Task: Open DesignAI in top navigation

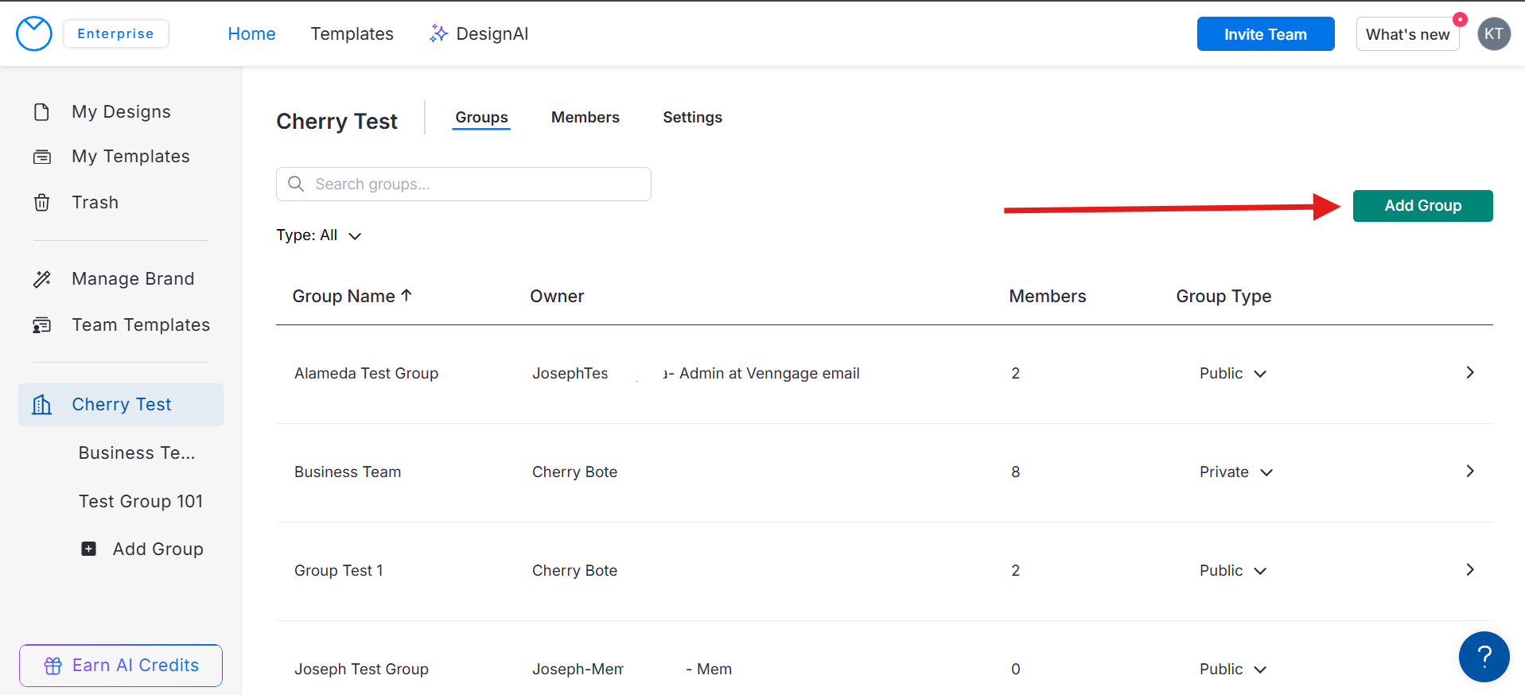Action: [479, 33]
